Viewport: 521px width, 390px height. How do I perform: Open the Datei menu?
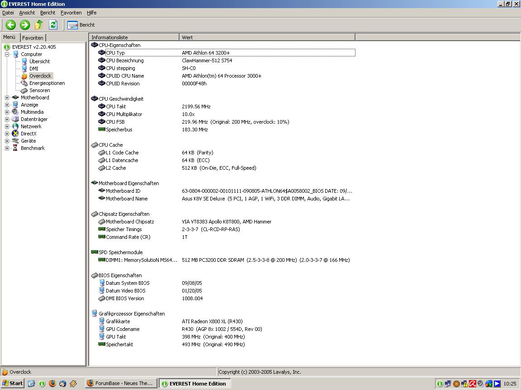point(8,13)
